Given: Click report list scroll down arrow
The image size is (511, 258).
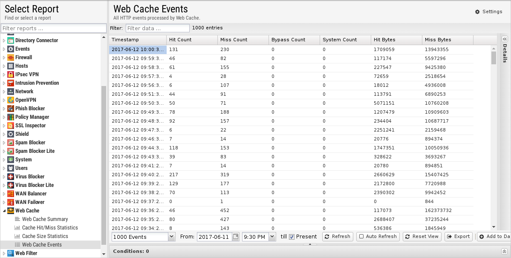Looking at the screenshot, I should (x=104, y=254).
